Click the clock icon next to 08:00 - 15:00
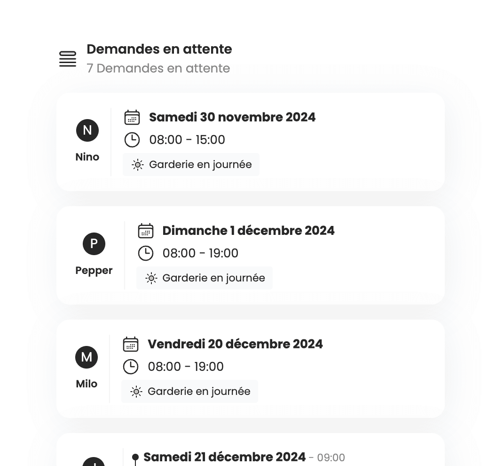The width and height of the screenshot is (504, 466). pyautogui.click(x=132, y=139)
